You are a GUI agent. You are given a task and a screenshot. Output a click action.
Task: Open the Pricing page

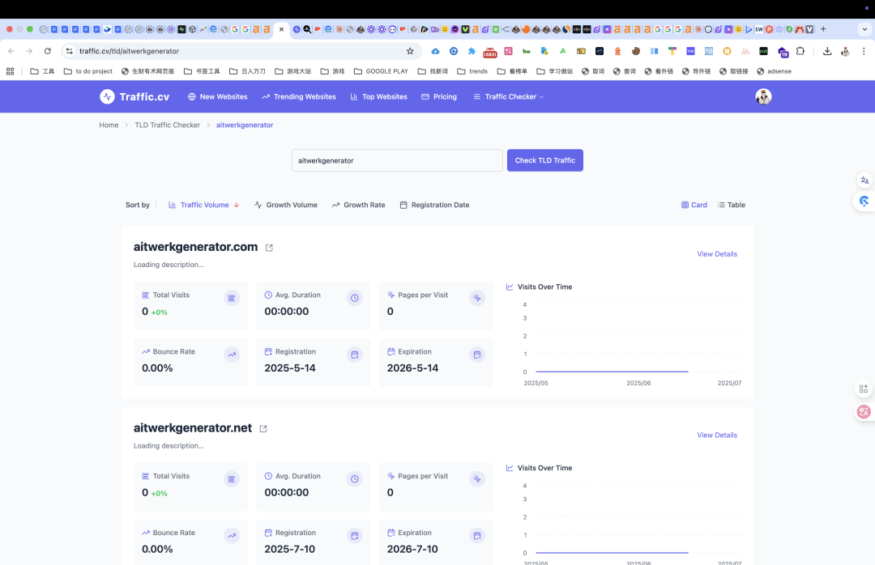pos(439,96)
